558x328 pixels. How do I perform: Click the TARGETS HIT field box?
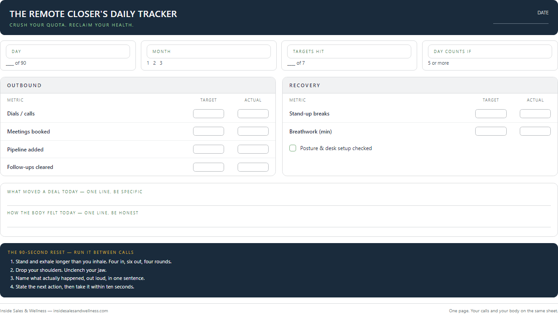tap(349, 51)
